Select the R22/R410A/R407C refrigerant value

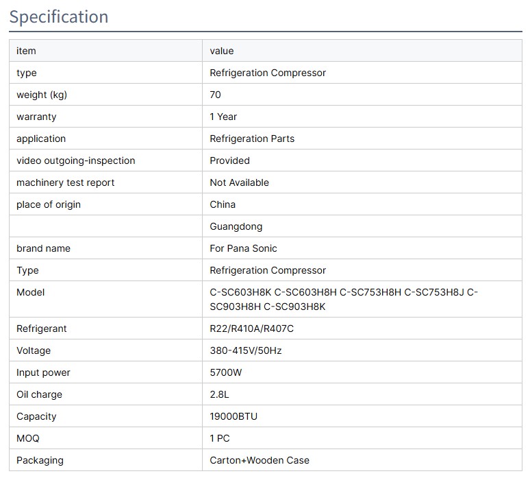pyautogui.click(x=252, y=328)
